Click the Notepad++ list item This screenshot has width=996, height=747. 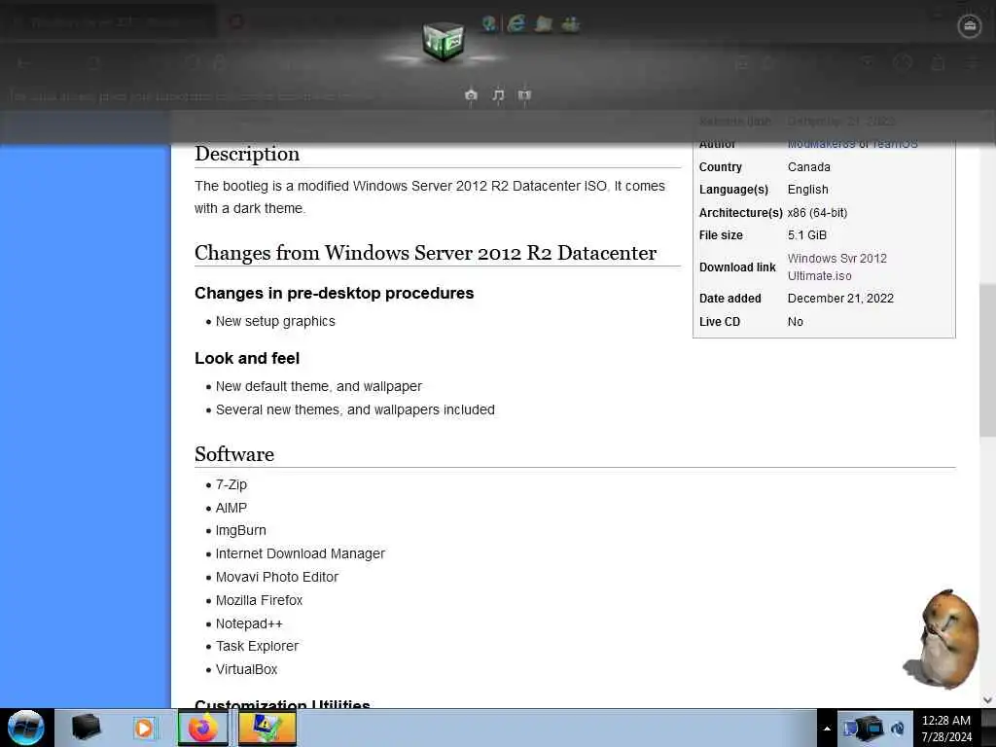[249, 623]
